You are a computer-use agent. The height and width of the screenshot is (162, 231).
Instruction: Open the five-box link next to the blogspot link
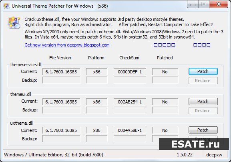click(x=164, y=45)
